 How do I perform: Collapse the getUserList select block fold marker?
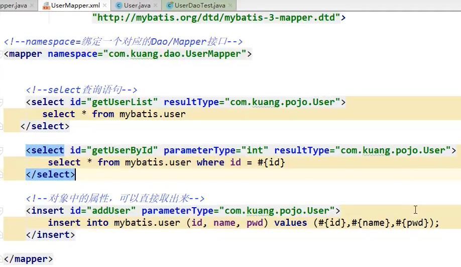click(1, 102)
